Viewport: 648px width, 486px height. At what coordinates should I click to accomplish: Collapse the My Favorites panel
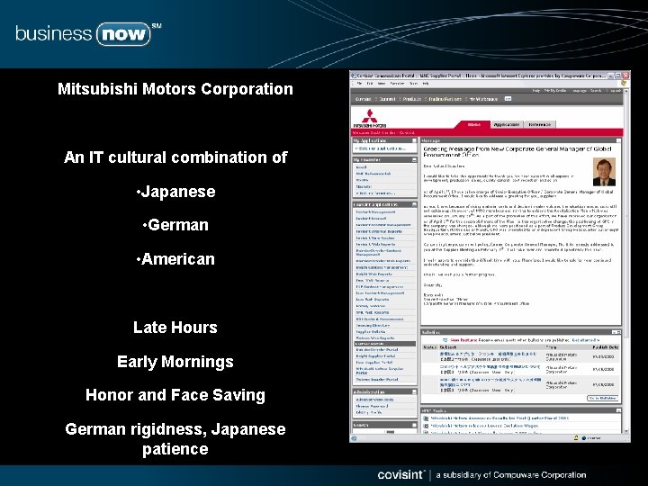(x=414, y=159)
